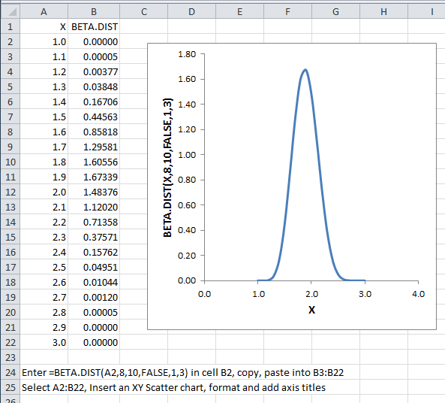Click empty cell C1
Image resolution: width=445 pixels, height=403 pixels.
143,26
